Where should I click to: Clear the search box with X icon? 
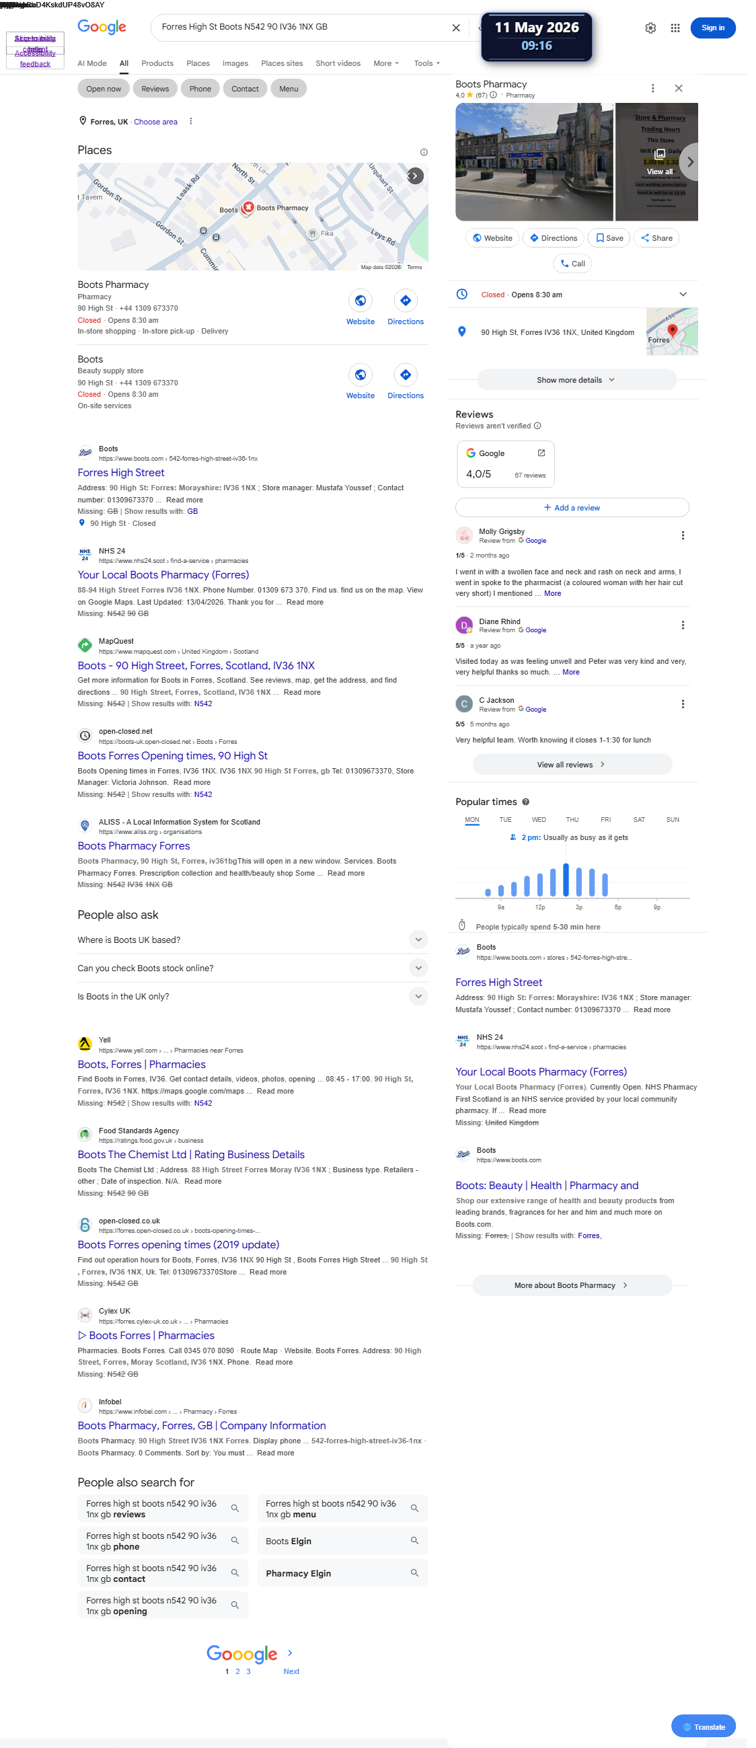point(461,28)
